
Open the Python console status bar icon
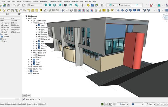coord(102,104)
